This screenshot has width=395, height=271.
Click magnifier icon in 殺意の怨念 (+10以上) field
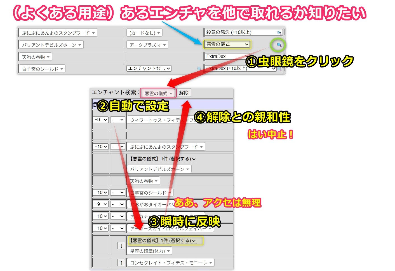pyautogui.click(x=279, y=33)
